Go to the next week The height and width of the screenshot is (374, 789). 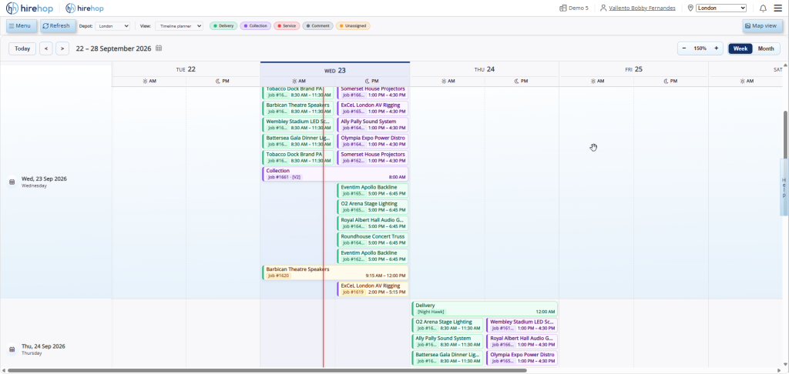[x=62, y=48]
